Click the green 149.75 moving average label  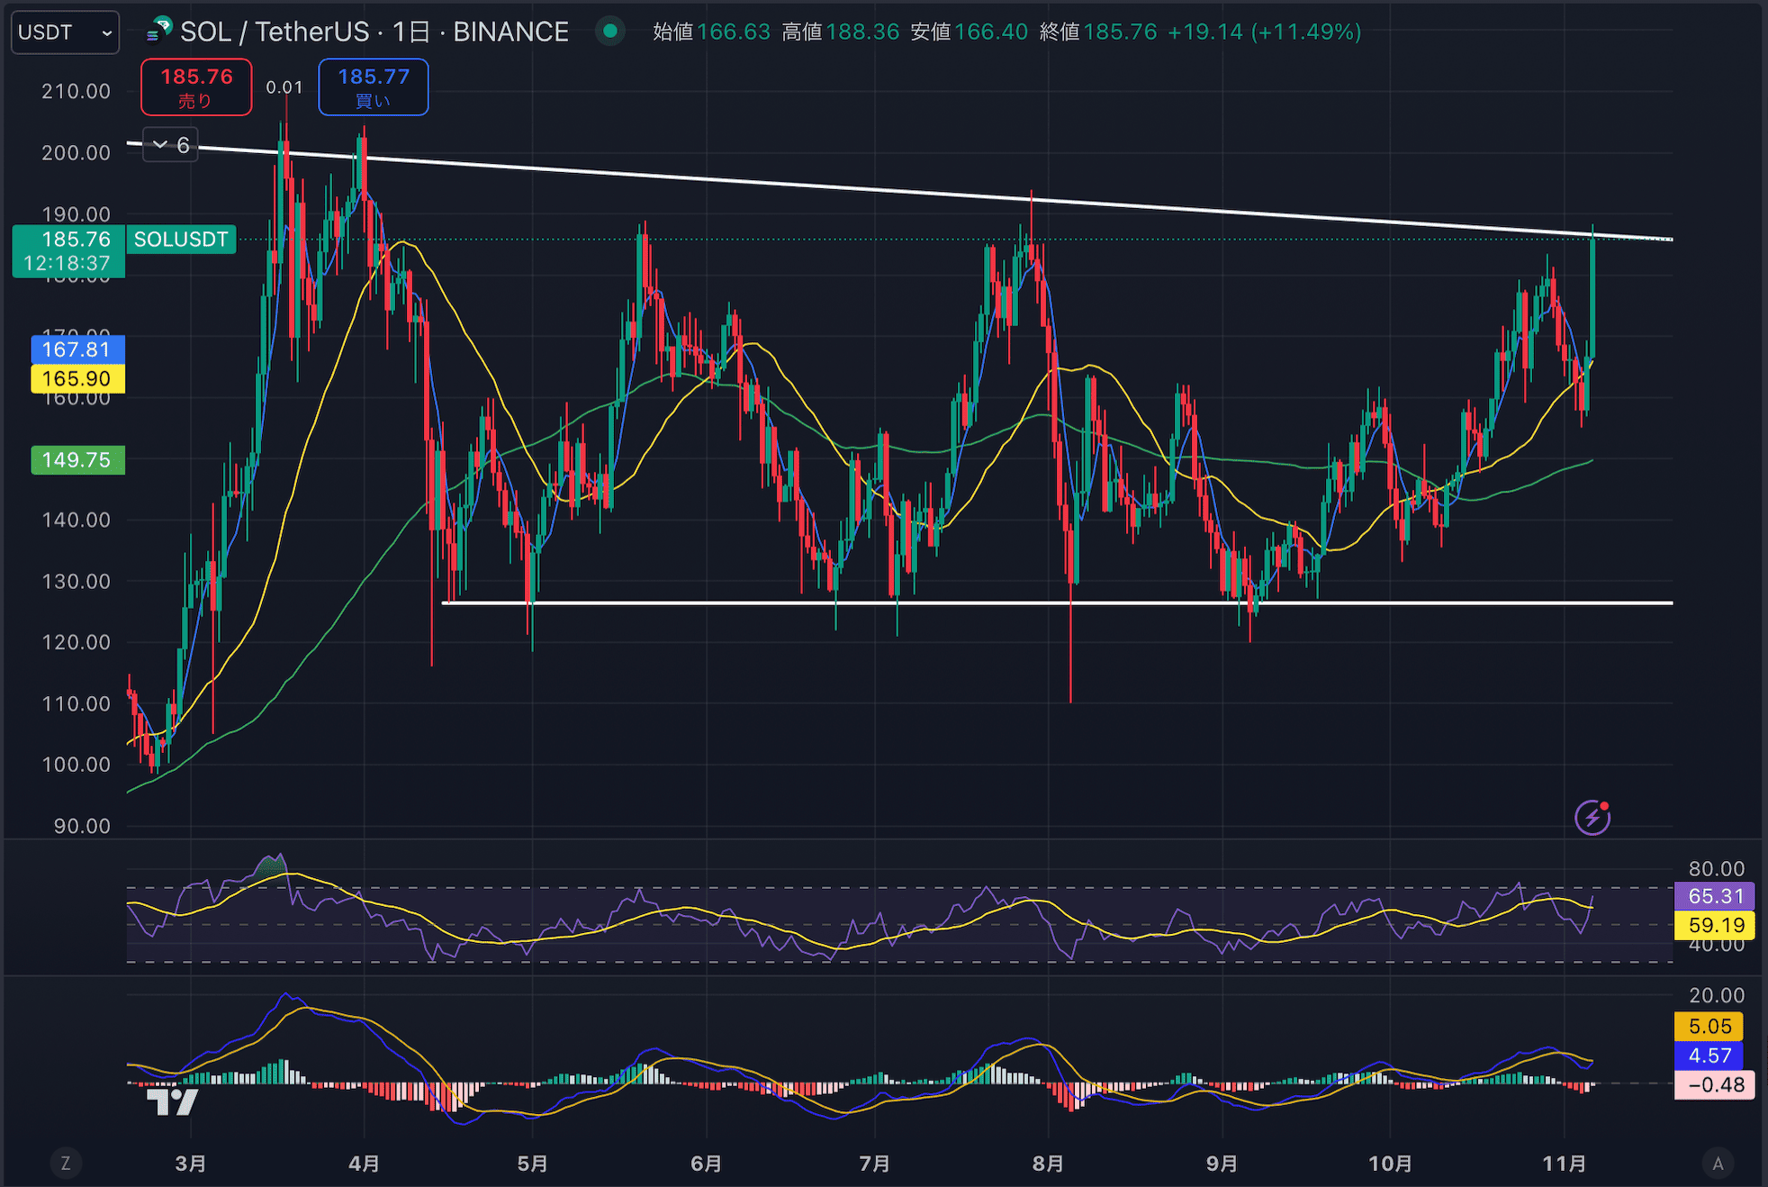(77, 460)
